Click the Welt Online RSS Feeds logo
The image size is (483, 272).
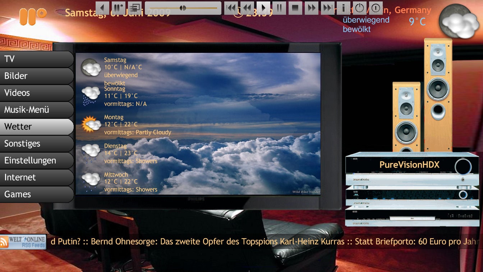[23, 242]
